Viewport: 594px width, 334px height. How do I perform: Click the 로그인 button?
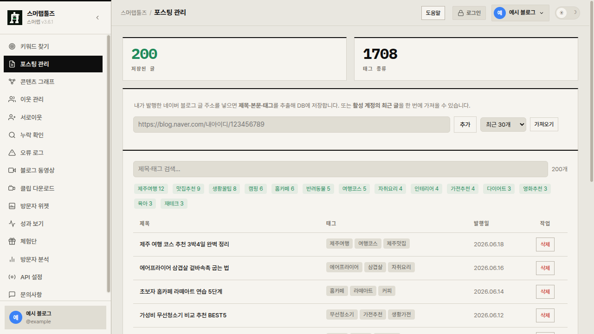(469, 13)
